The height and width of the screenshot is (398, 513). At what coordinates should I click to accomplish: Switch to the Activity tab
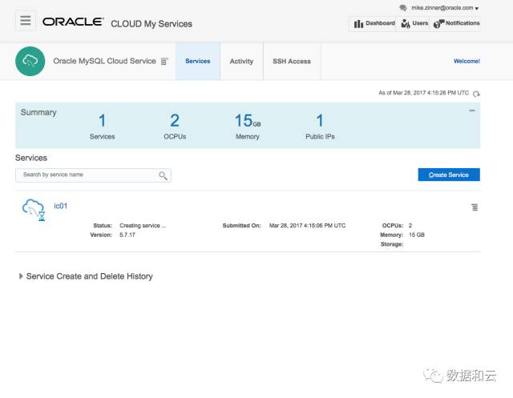click(241, 61)
